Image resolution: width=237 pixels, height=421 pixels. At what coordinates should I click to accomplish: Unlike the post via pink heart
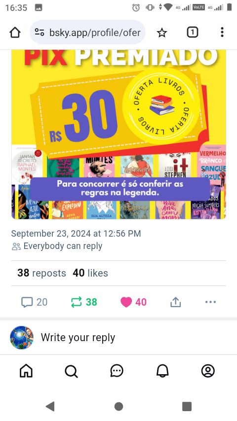126,302
